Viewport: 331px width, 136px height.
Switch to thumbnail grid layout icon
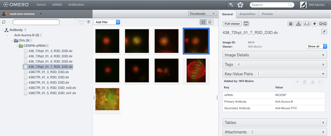[203, 22]
